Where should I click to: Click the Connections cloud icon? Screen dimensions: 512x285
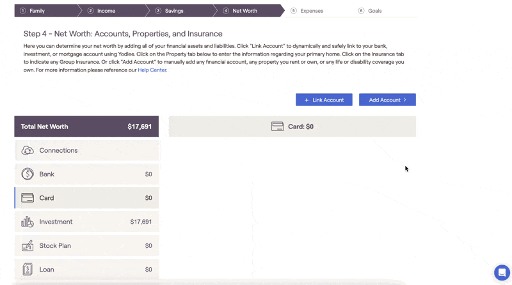pos(28,150)
